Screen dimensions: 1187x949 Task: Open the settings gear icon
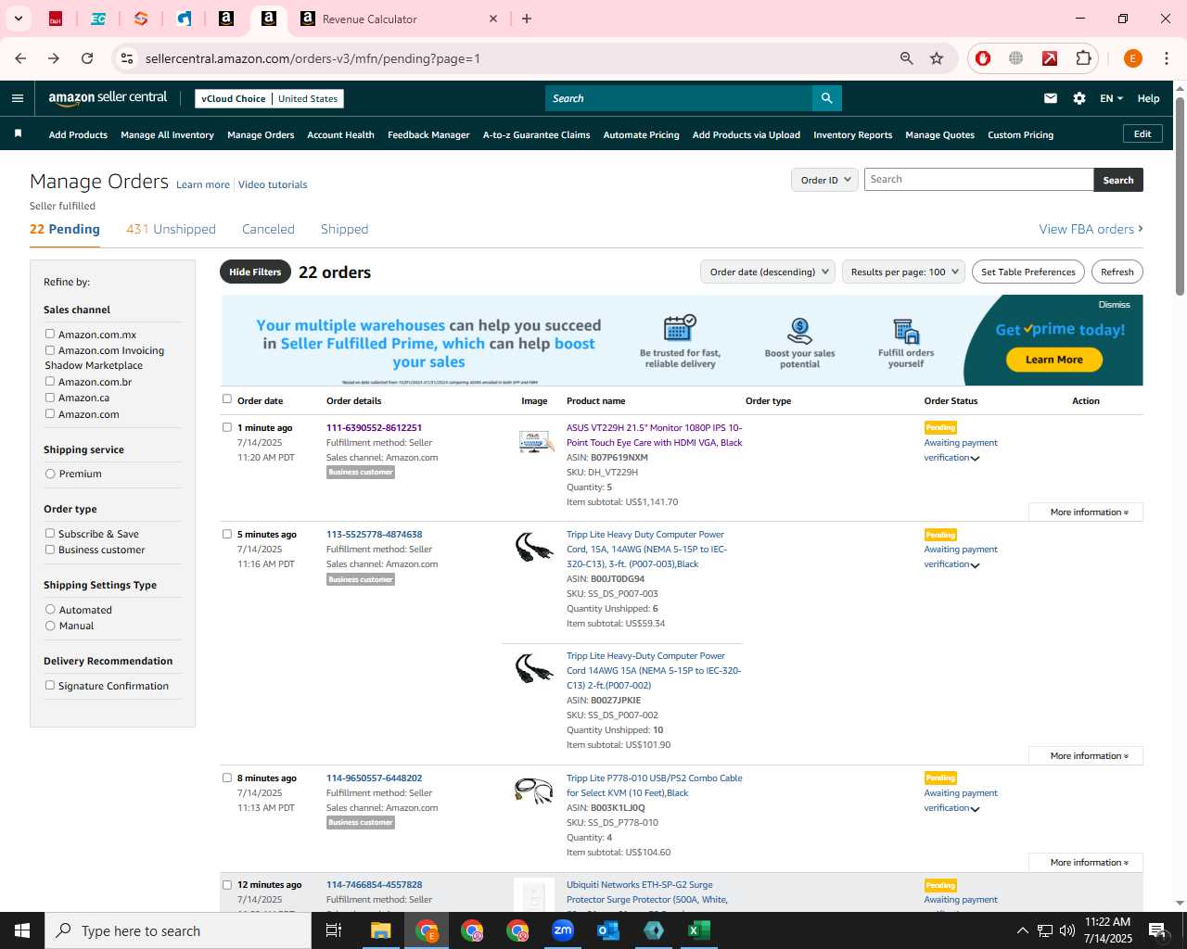click(1079, 98)
